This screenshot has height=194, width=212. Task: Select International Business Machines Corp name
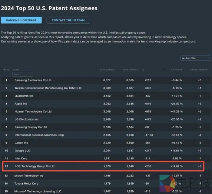39,135
